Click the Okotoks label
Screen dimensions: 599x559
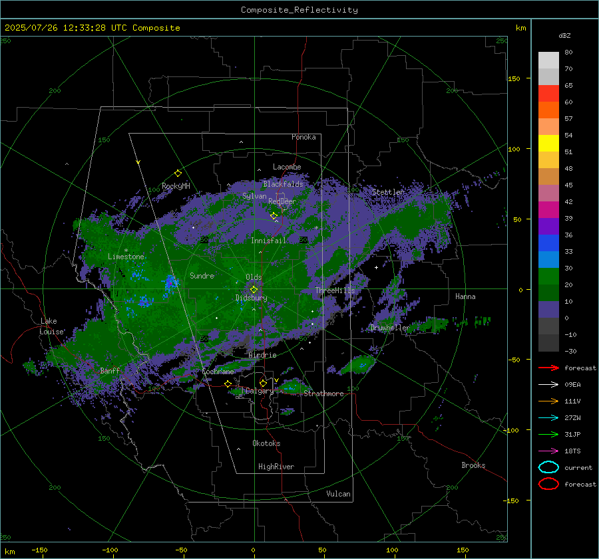click(x=266, y=443)
